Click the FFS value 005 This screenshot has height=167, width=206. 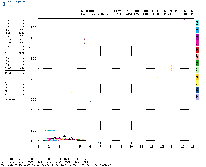coord(159,14)
